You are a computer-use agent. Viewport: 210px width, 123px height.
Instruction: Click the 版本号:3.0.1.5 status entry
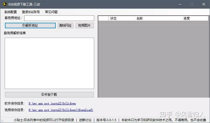pyautogui.click(x=106, y=120)
